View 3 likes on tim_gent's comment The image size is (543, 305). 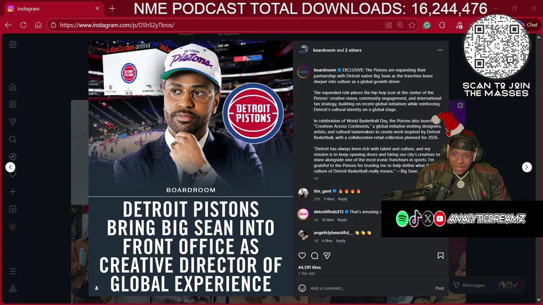click(329, 199)
